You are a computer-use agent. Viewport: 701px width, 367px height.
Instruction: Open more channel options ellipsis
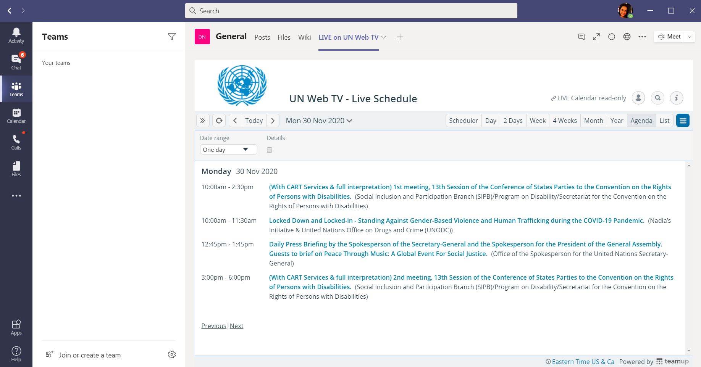(x=642, y=37)
